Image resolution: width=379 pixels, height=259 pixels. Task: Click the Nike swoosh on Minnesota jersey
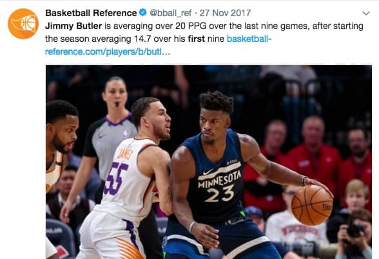[x=208, y=172]
